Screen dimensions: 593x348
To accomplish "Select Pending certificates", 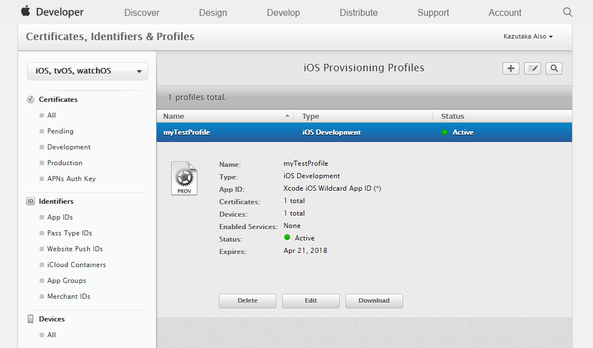I will [x=60, y=131].
